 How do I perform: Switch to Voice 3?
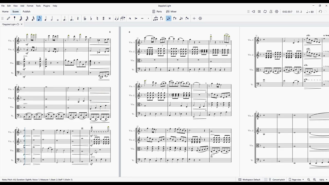pos(181,18)
